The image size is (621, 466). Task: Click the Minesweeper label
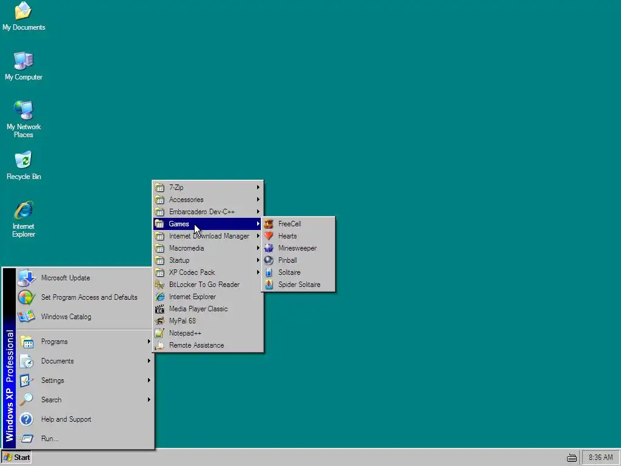pos(297,248)
